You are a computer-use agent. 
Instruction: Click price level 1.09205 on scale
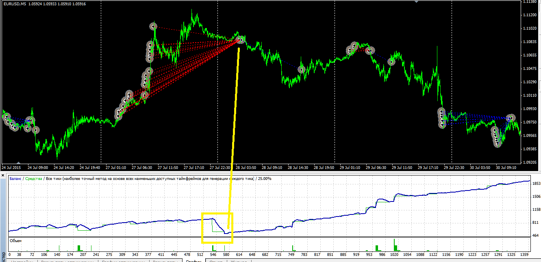pos(530,162)
